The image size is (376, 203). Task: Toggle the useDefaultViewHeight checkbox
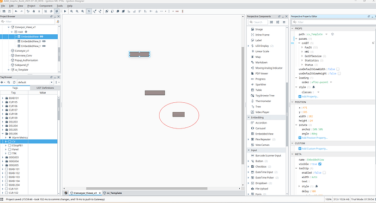(339, 73)
